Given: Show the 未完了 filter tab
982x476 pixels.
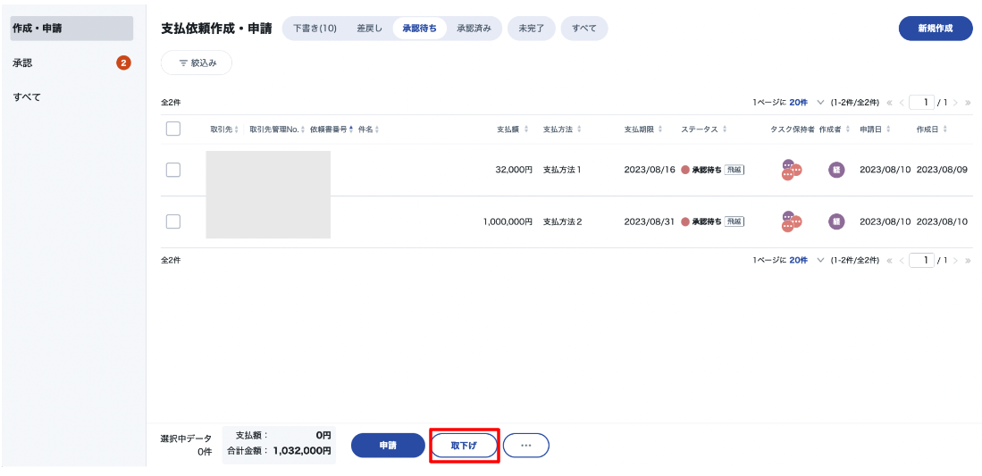Looking at the screenshot, I should pos(532,29).
